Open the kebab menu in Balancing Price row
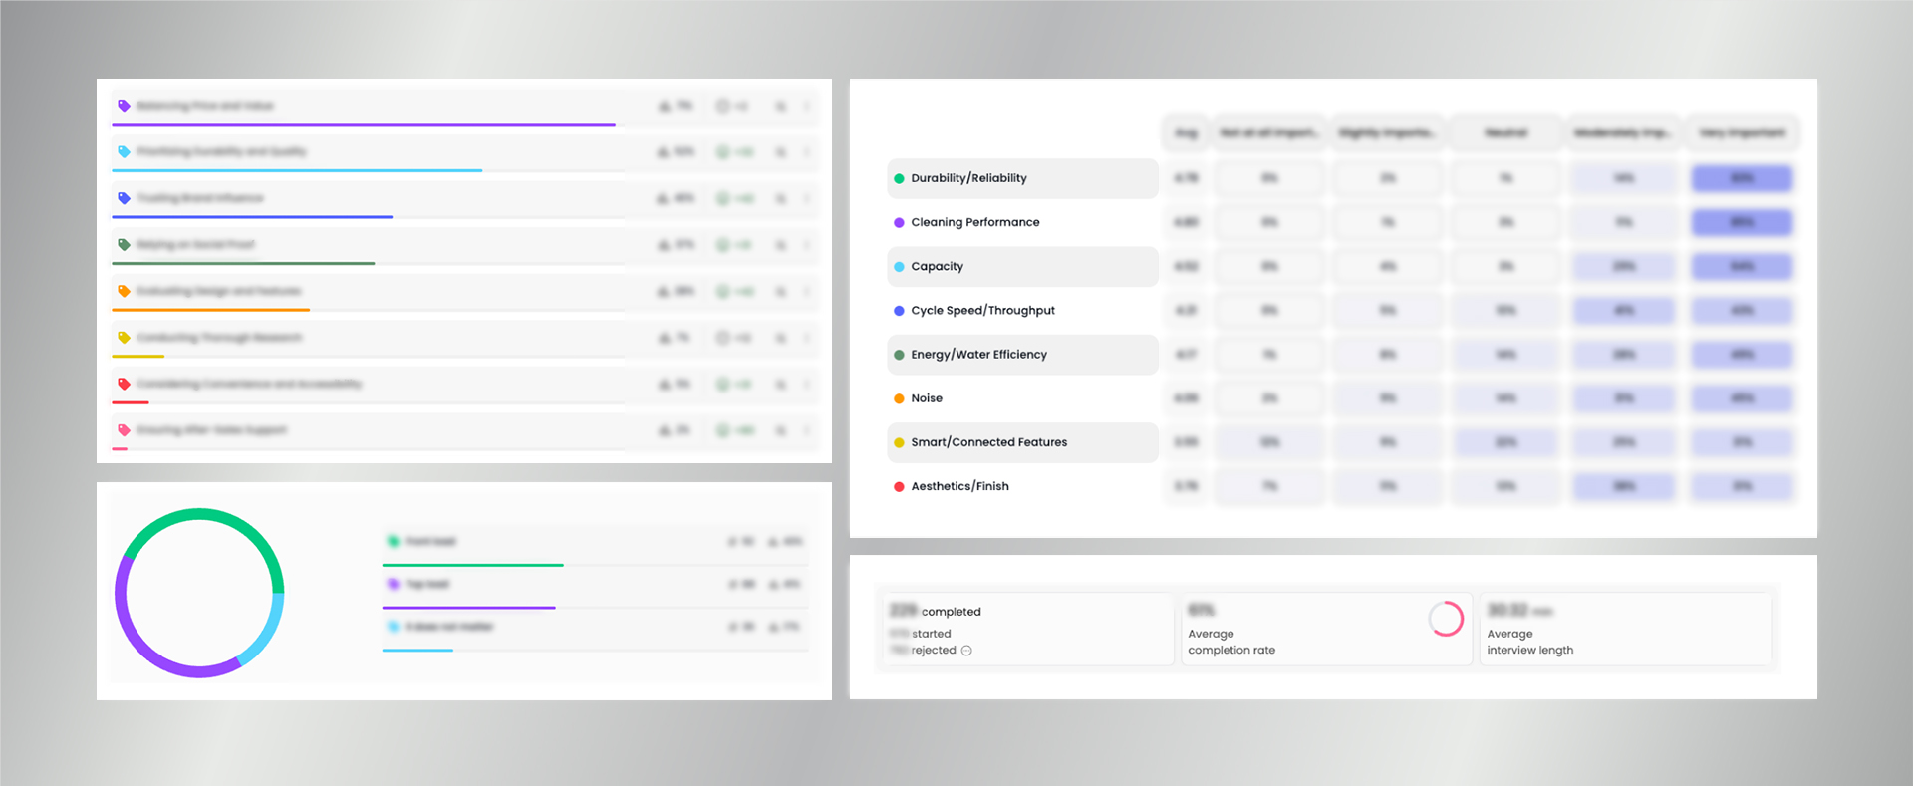Screen dimensions: 1913x786 (807, 106)
